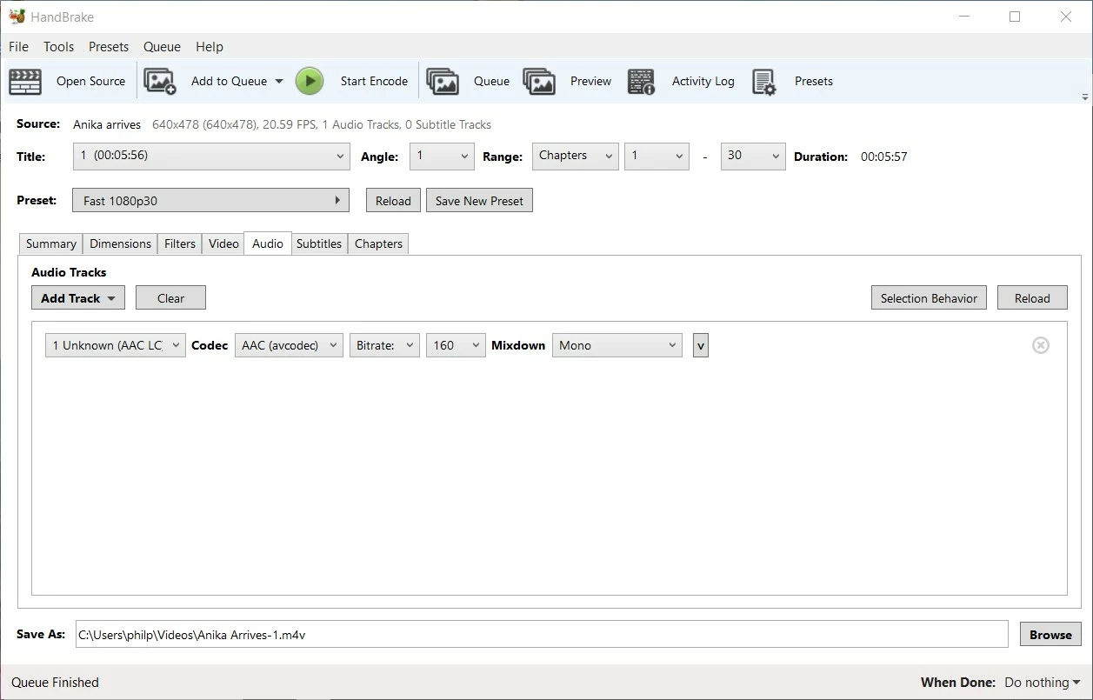The image size is (1093, 700).
Task: Open the Range type Chapters dropdown
Action: [575, 156]
